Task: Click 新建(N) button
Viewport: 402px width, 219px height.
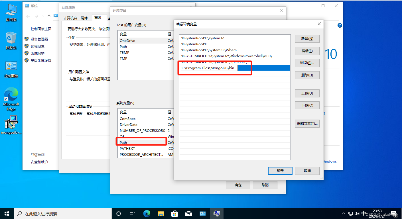Action: point(307,38)
